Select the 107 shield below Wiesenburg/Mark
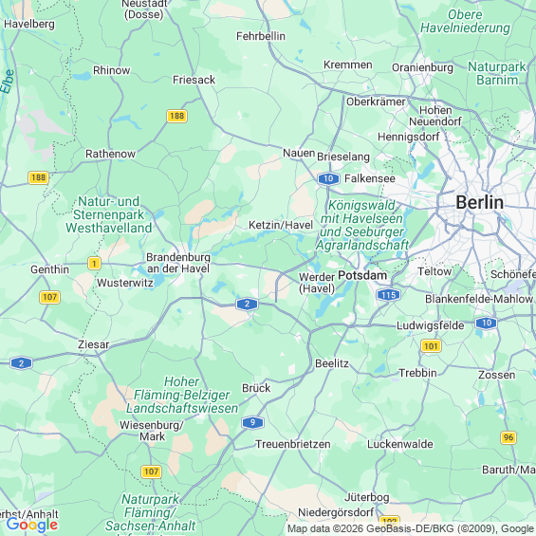The height and width of the screenshot is (536, 536). tap(152, 471)
